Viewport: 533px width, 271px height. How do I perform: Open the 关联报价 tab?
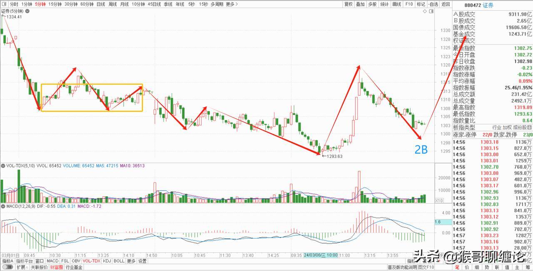coord(39,267)
